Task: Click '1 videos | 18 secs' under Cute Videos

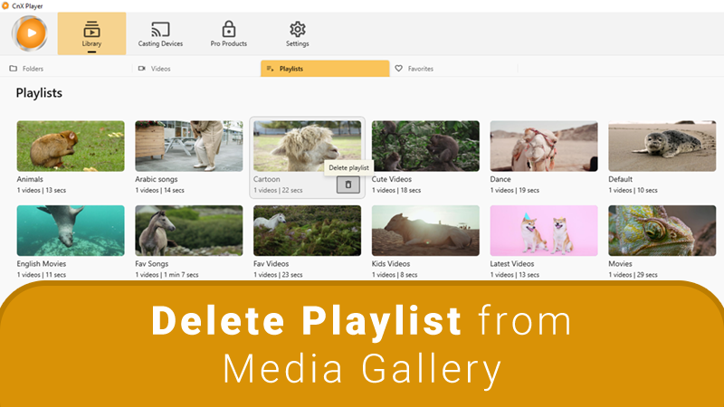Action: point(396,190)
